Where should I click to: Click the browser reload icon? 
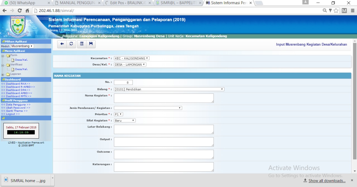[20, 11]
